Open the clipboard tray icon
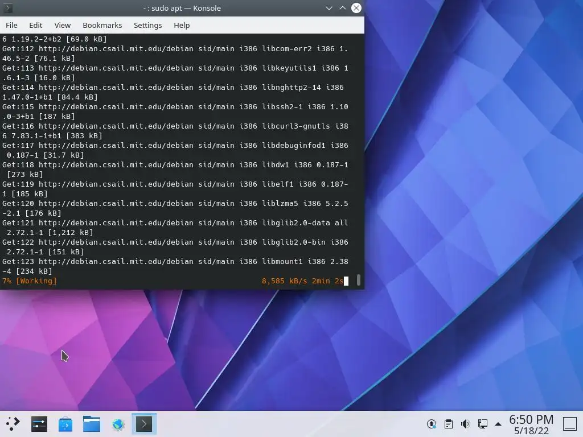 click(449, 424)
